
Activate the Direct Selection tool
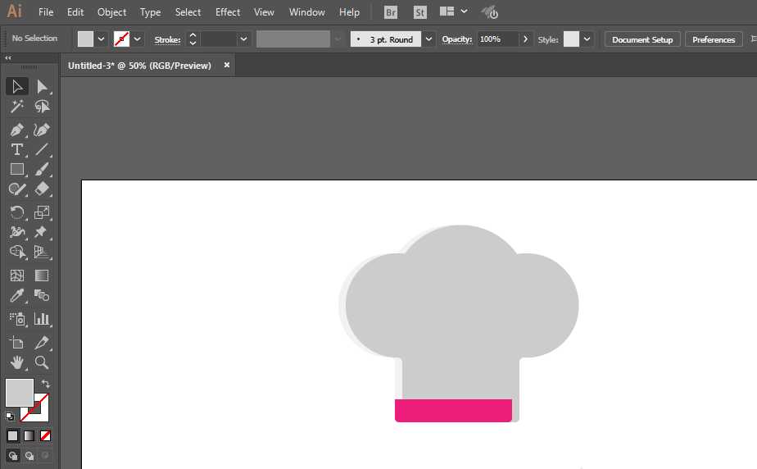pos(42,87)
